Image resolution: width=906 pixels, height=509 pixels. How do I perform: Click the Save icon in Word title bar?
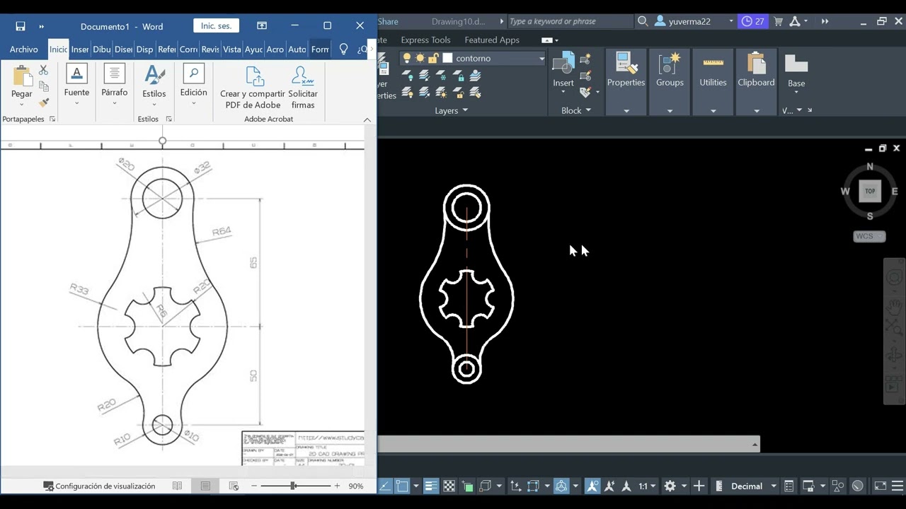click(x=21, y=26)
